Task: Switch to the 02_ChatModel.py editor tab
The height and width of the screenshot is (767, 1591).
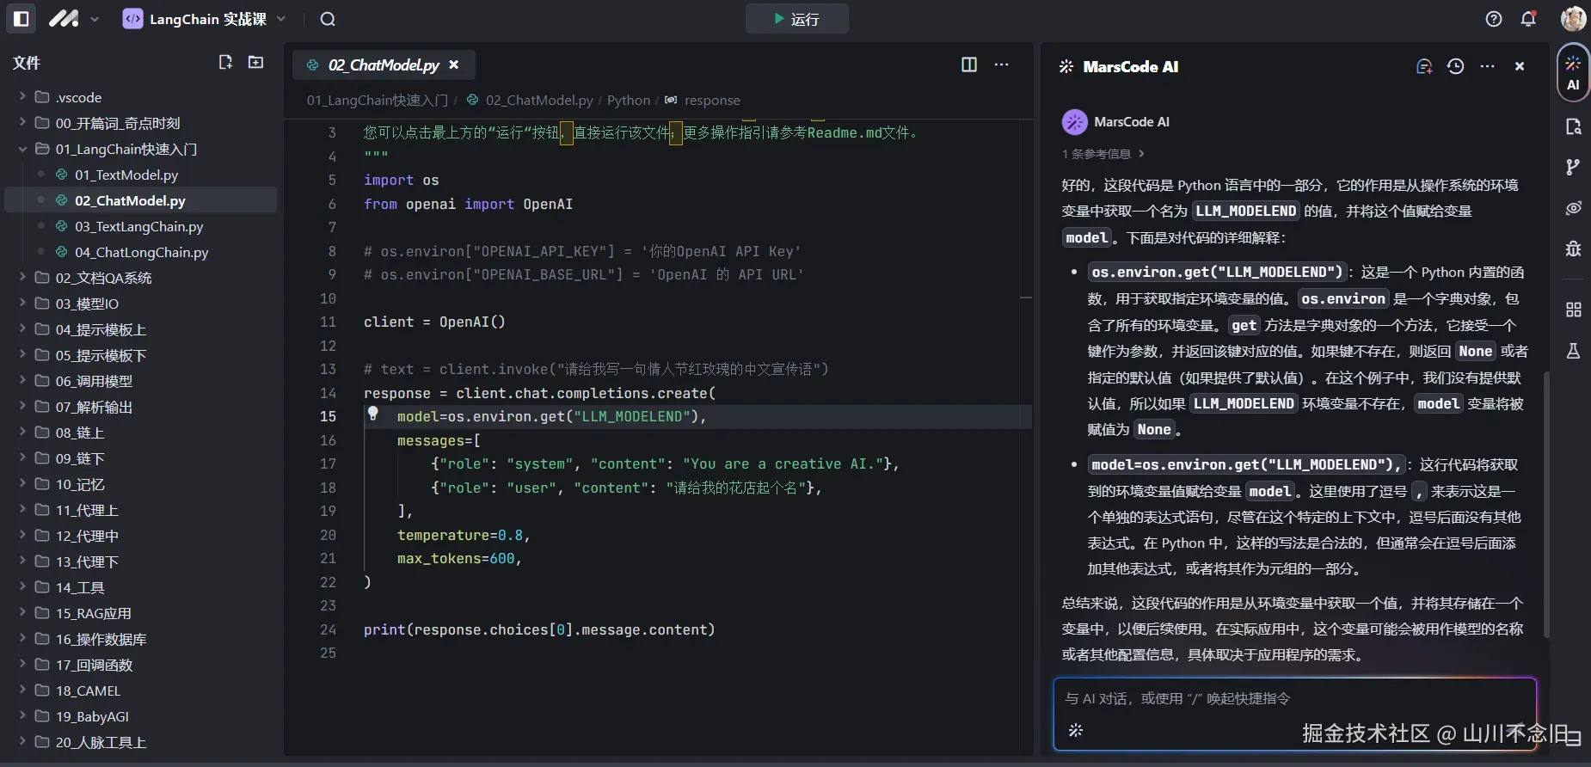Action: click(x=384, y=64)
